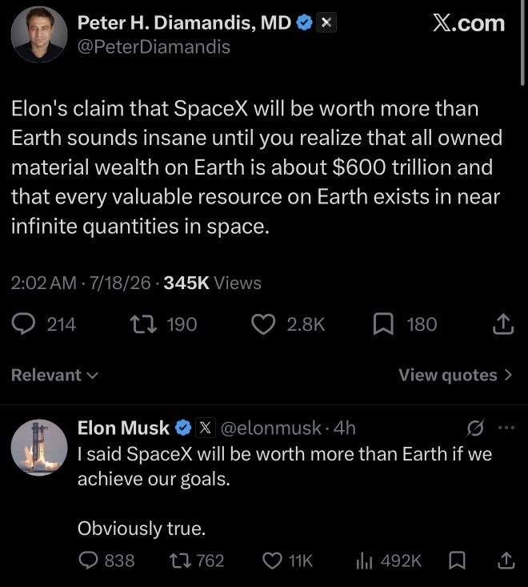Screen dimensions: 528x587
Task: Click the X affiliation badge beside Peter's name
Action: (326, 23)
